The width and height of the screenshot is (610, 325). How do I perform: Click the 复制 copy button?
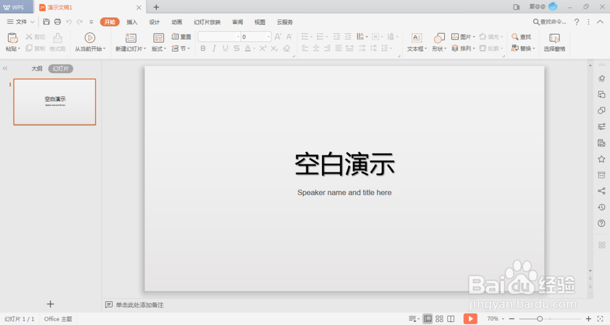tap(35, 48)
